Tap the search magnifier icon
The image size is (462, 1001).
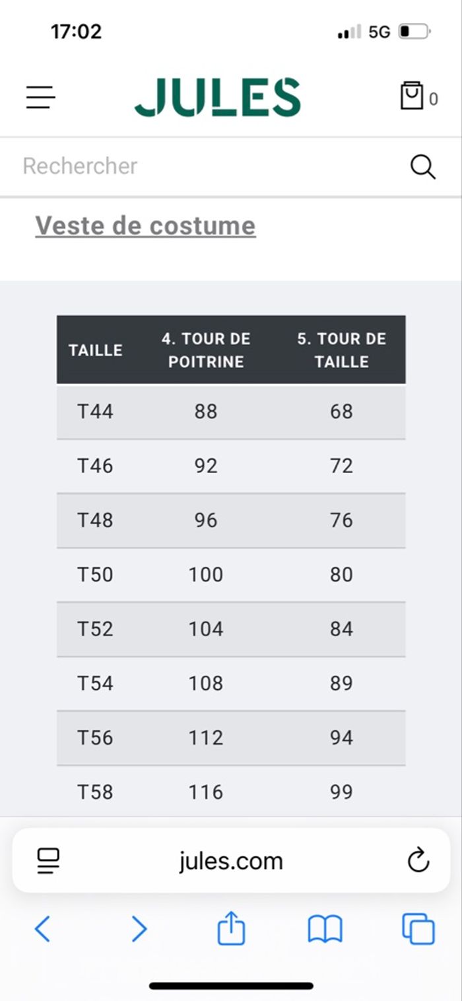point(422,167)
